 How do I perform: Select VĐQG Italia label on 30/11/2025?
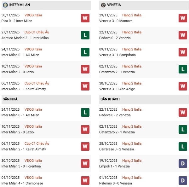[x=33, y=15]
